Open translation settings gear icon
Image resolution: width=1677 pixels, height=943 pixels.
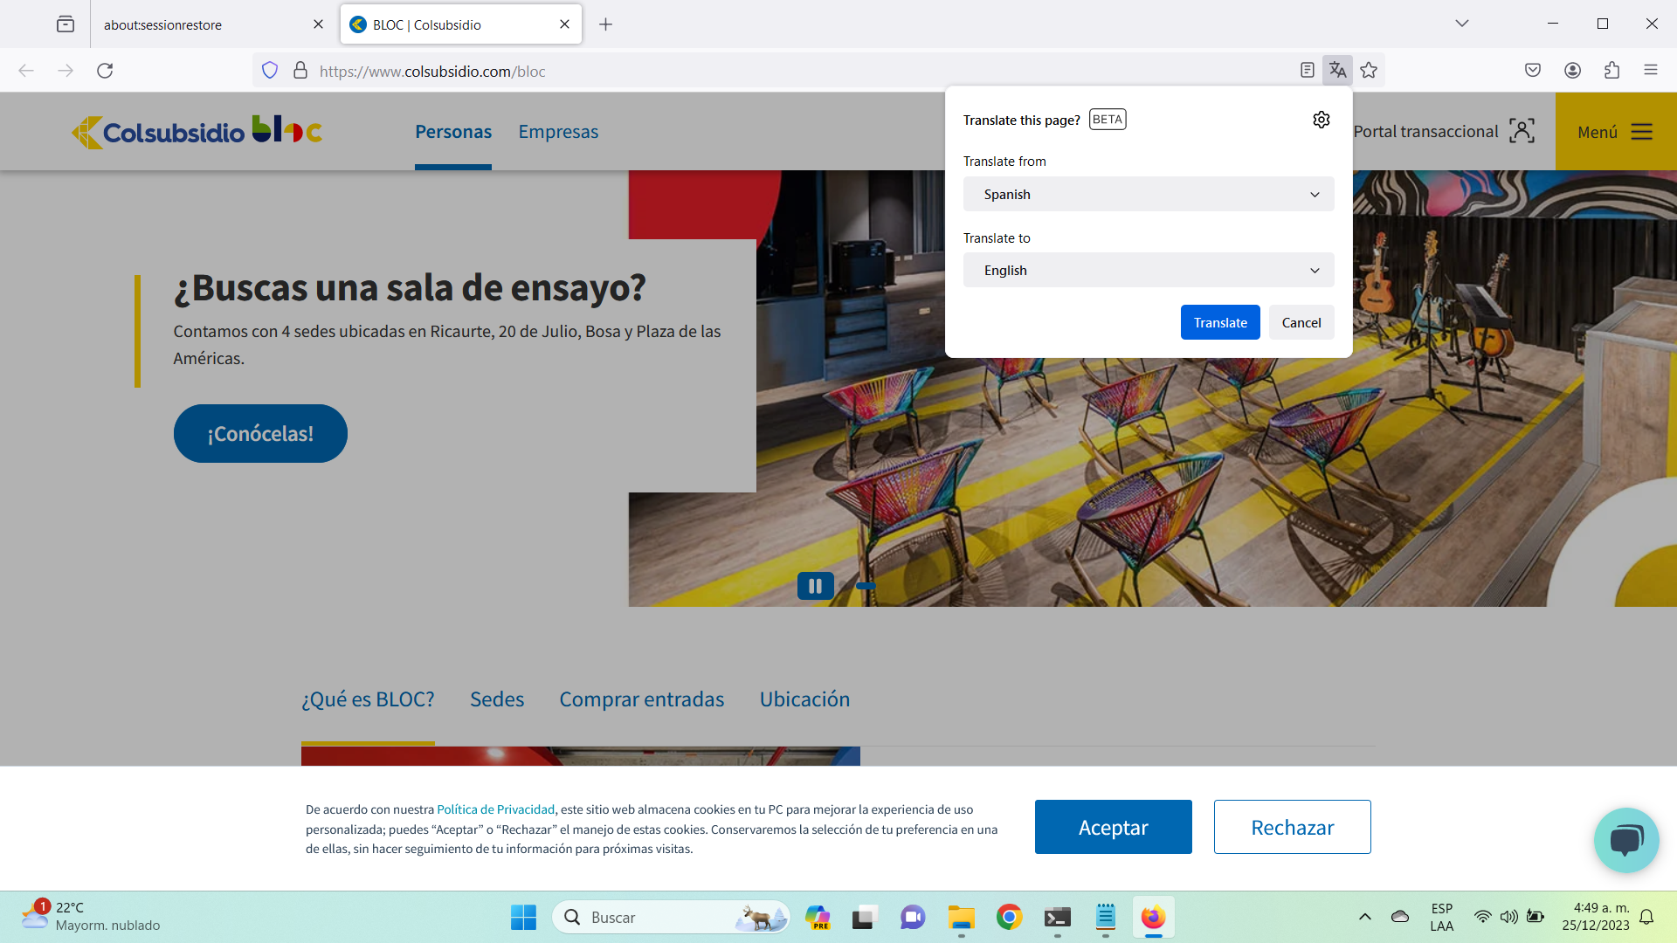click(x=1321, y=120)
